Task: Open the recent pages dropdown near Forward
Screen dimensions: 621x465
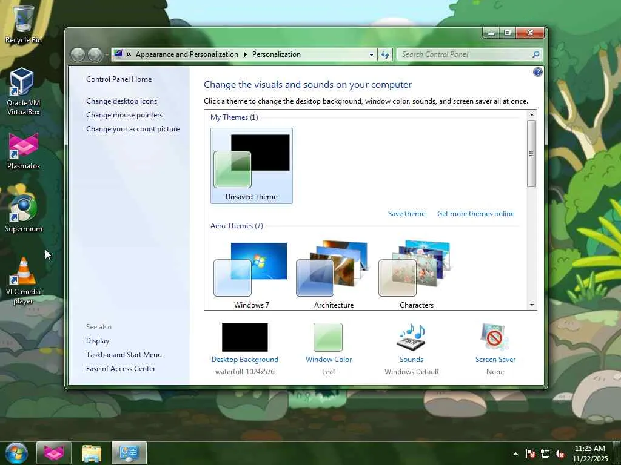Action: coord(107,55)
